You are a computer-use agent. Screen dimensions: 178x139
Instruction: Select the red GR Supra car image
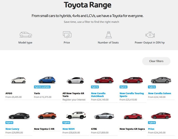[132, 116]
